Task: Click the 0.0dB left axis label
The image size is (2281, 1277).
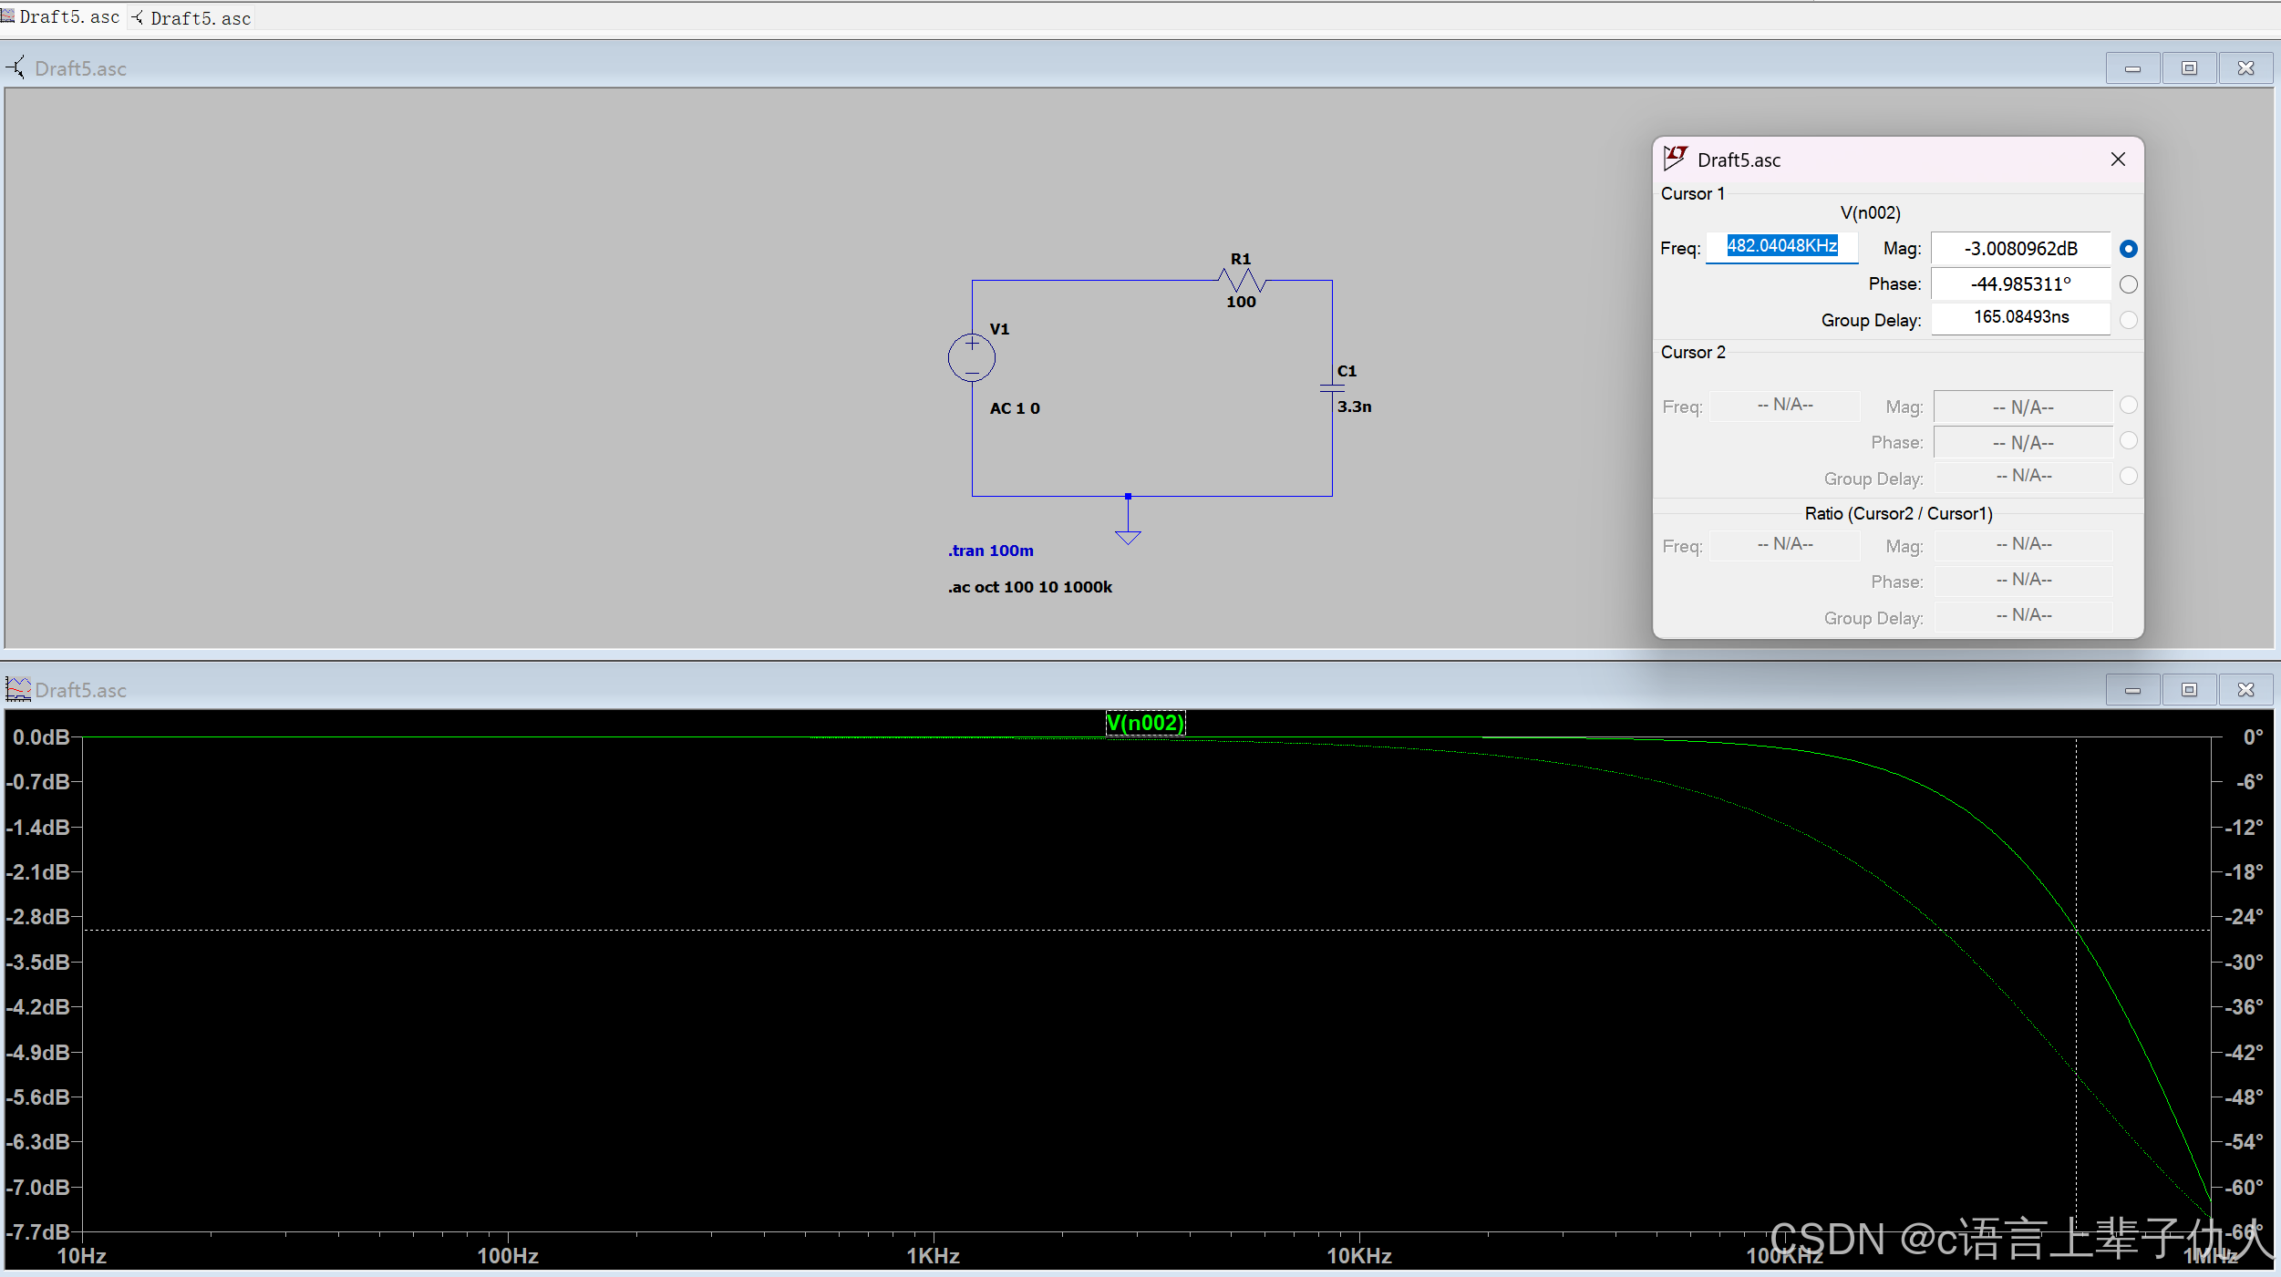Action: 40,736
